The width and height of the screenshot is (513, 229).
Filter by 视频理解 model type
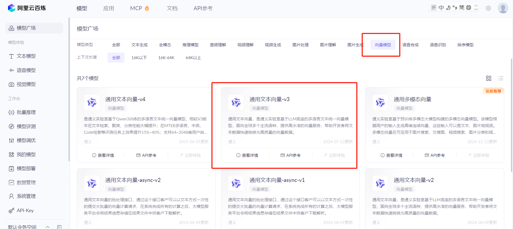pyautogui.click(x=245, y=45)
